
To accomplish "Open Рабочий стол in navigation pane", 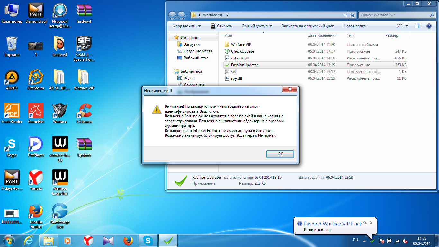I will 196,58.
